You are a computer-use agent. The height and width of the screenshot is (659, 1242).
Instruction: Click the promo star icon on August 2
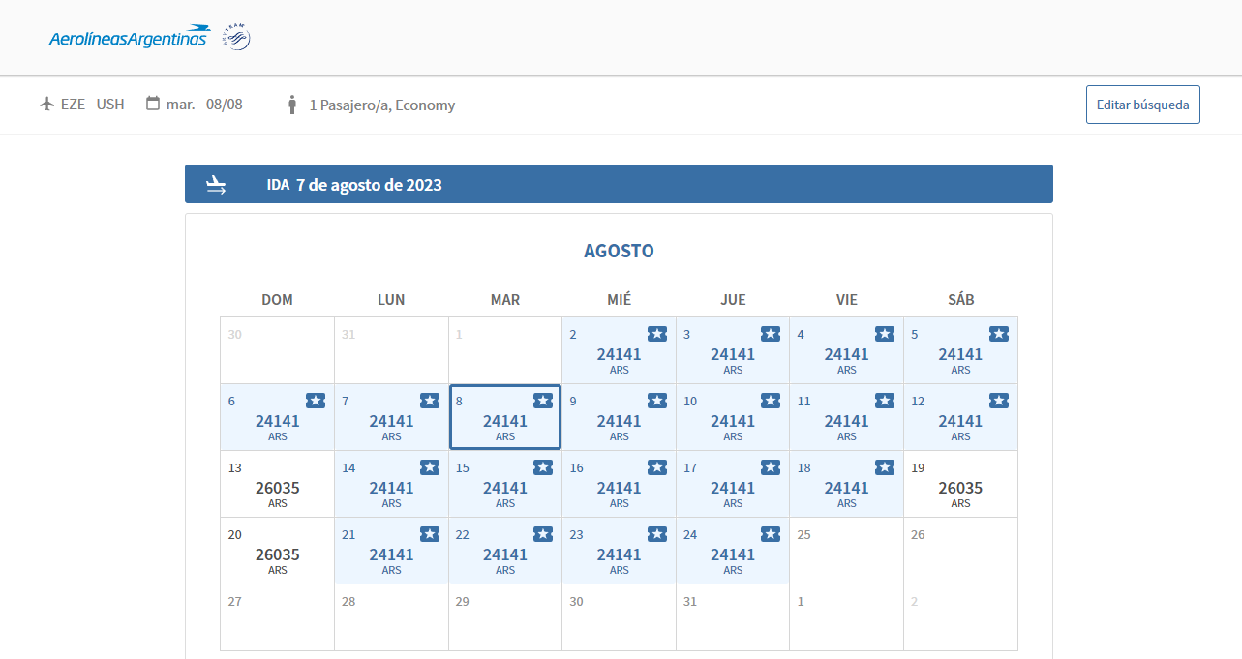click(x=657, y=334)
